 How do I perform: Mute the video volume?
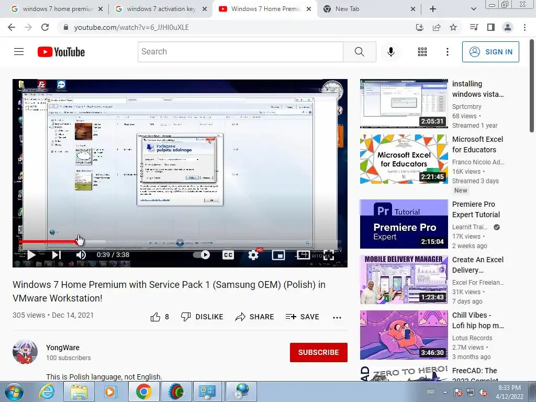pos(81,255)
